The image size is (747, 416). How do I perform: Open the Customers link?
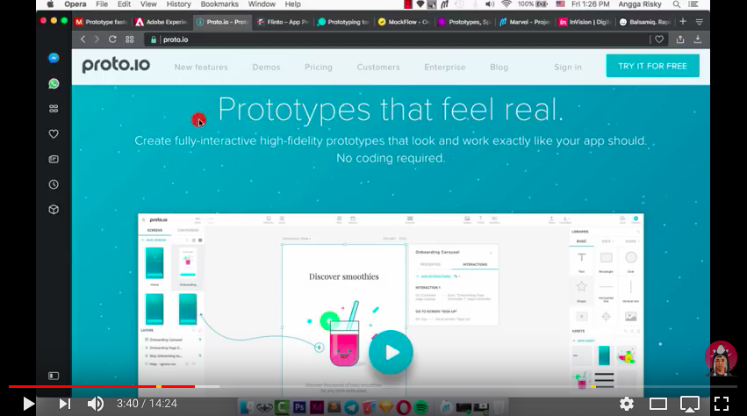pos(378,68)
